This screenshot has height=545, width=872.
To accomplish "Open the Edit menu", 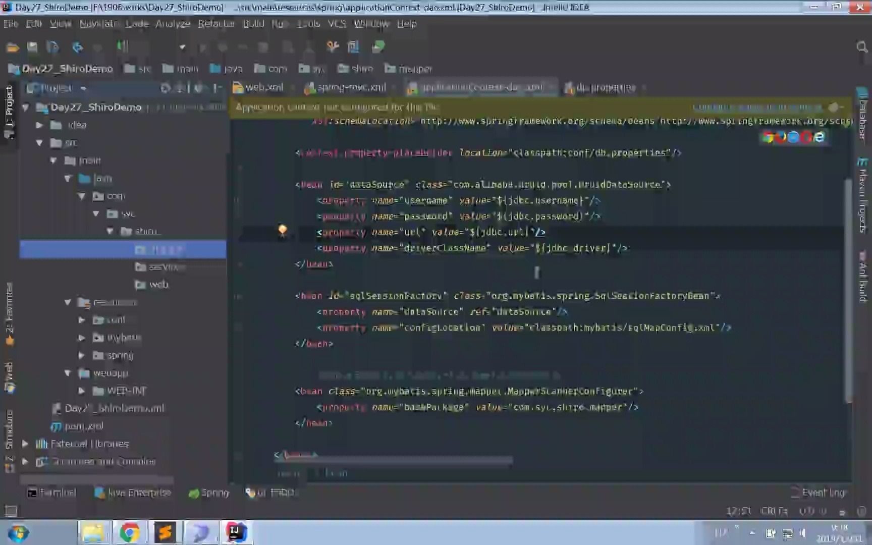I will (x=34, y=24).
